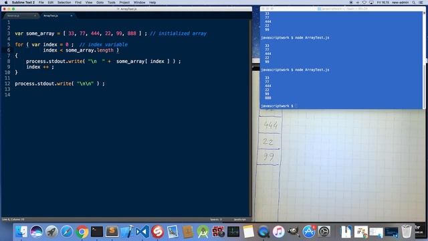Open System Preferences gear in Dock
This screenshot has width=428, height=241.
pos(324,232)
